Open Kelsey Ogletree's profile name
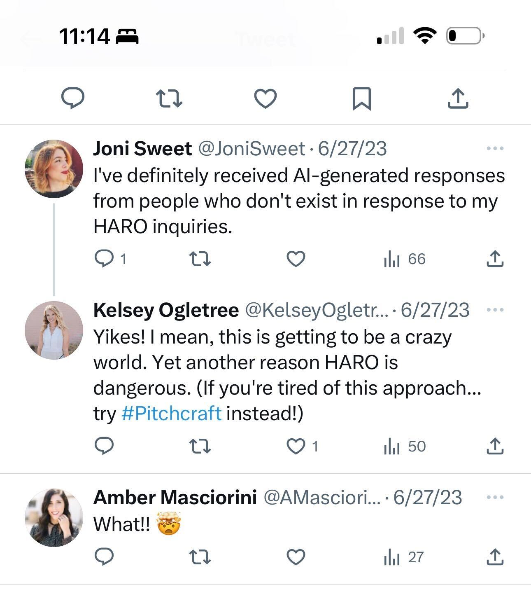 [166, 310]
